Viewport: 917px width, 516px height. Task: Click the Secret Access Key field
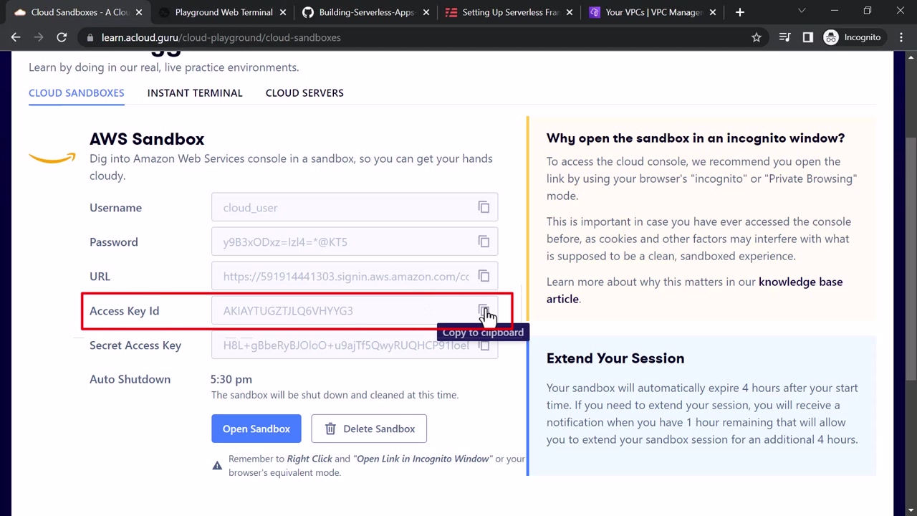point(355,345)
